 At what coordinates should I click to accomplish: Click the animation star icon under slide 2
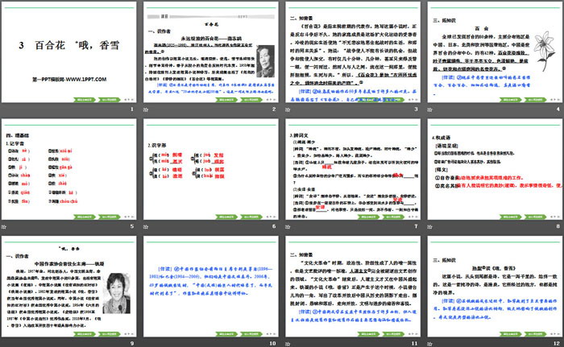147,108
